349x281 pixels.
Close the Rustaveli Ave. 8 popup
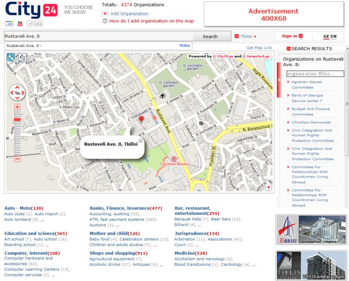(140, 141)
